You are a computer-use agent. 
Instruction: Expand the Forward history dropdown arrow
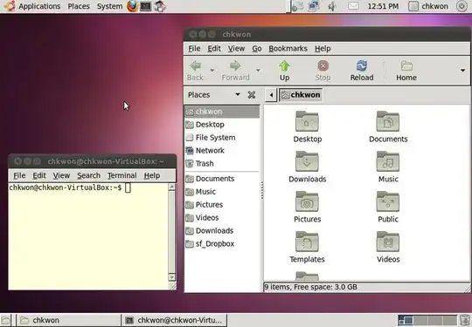(x=258, y=71)
